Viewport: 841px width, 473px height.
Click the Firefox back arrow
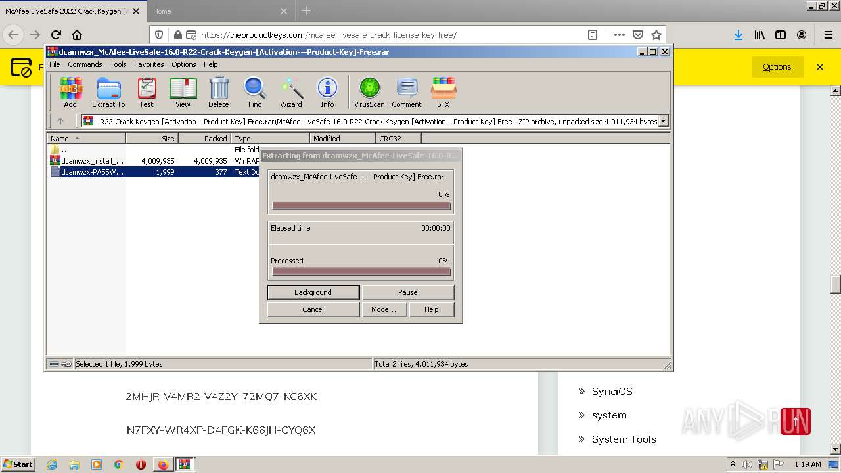pos(13,35)
